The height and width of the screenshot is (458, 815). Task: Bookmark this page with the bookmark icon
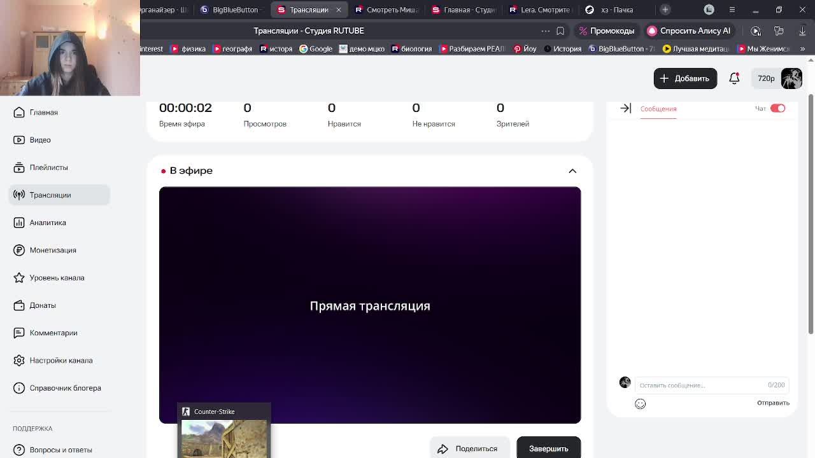tap(560, 31)
